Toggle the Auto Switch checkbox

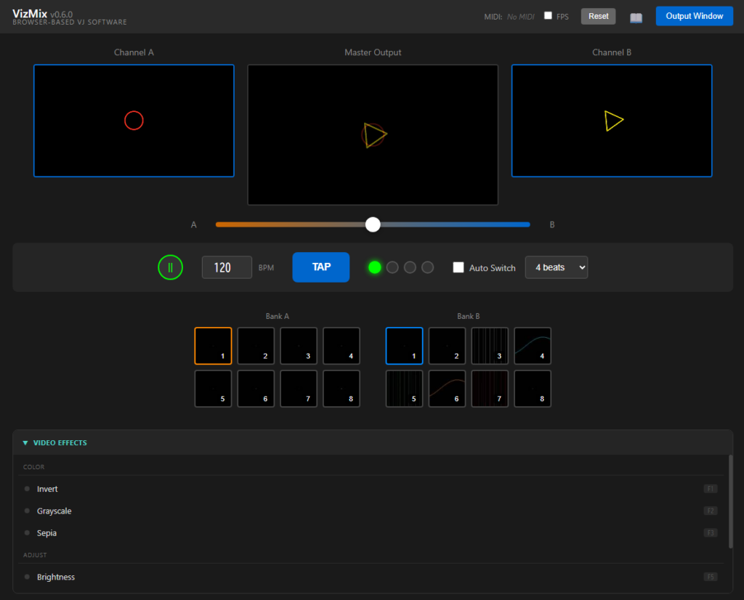point(458,267)
